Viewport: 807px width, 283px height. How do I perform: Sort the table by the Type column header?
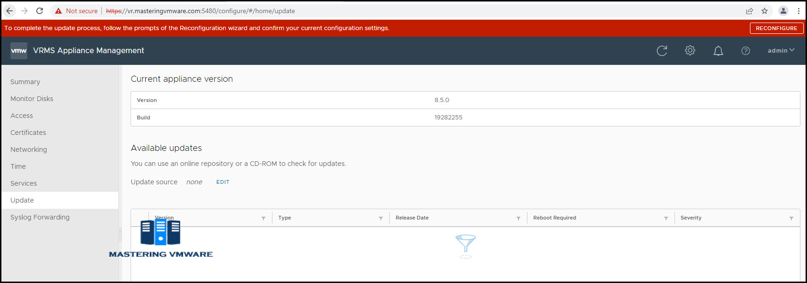[285, 218]
